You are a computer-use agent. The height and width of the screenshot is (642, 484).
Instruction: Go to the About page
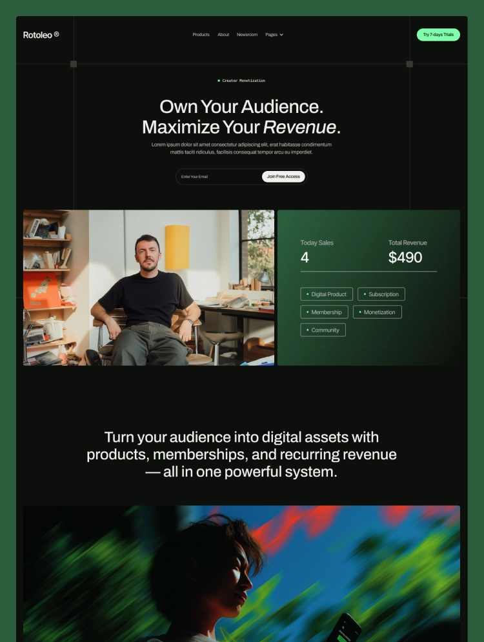(x=223, y=34)
